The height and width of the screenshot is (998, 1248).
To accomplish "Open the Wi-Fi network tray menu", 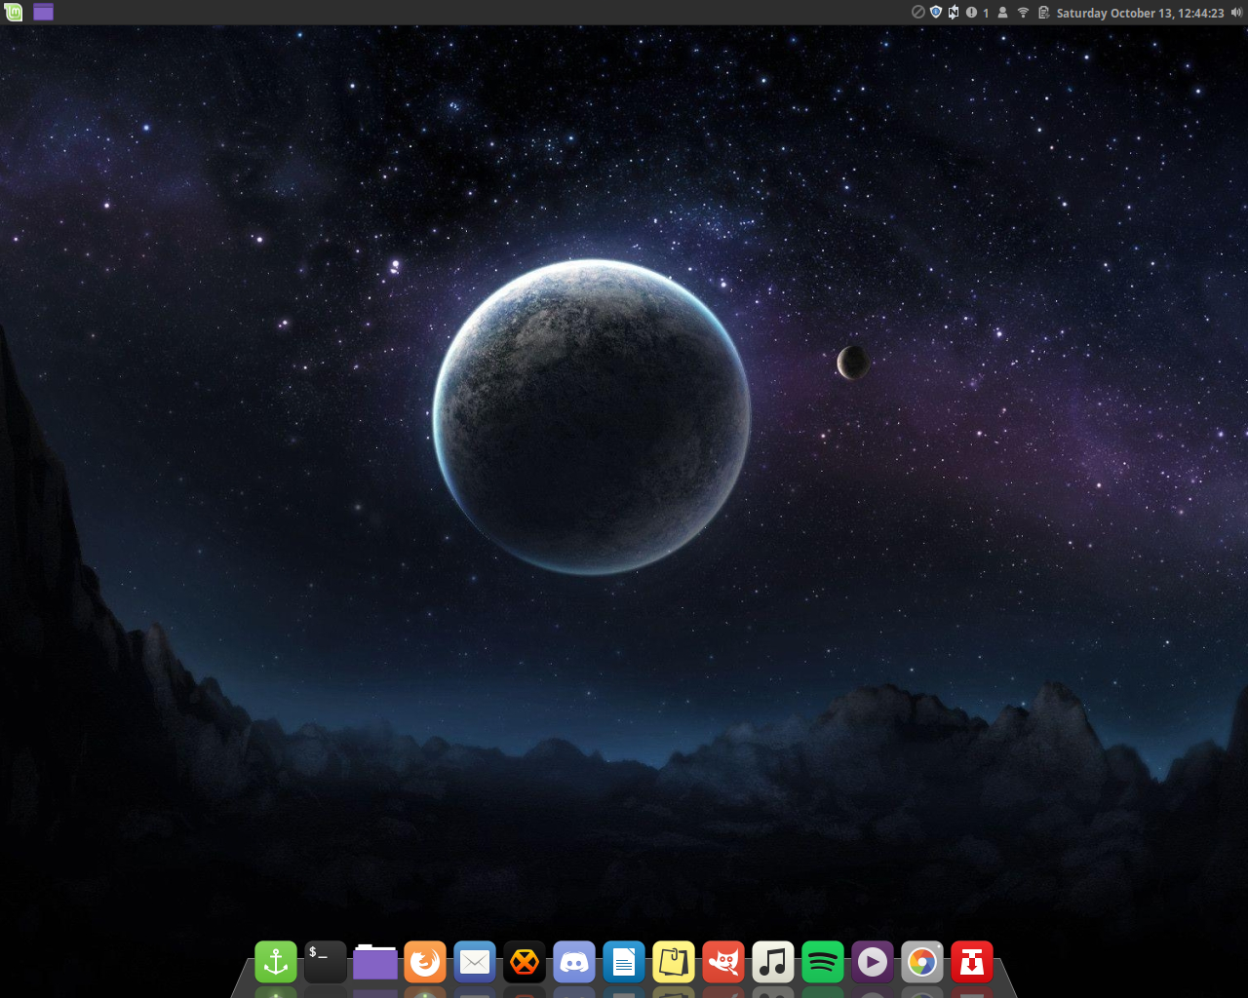I will (x=1023, y=13).
